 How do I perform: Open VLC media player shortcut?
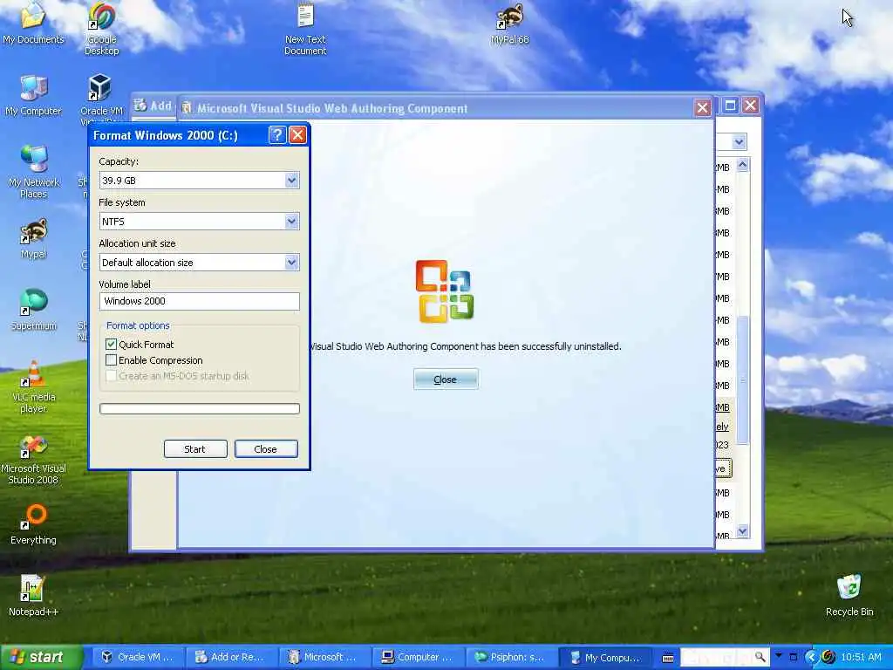point(33,386)
